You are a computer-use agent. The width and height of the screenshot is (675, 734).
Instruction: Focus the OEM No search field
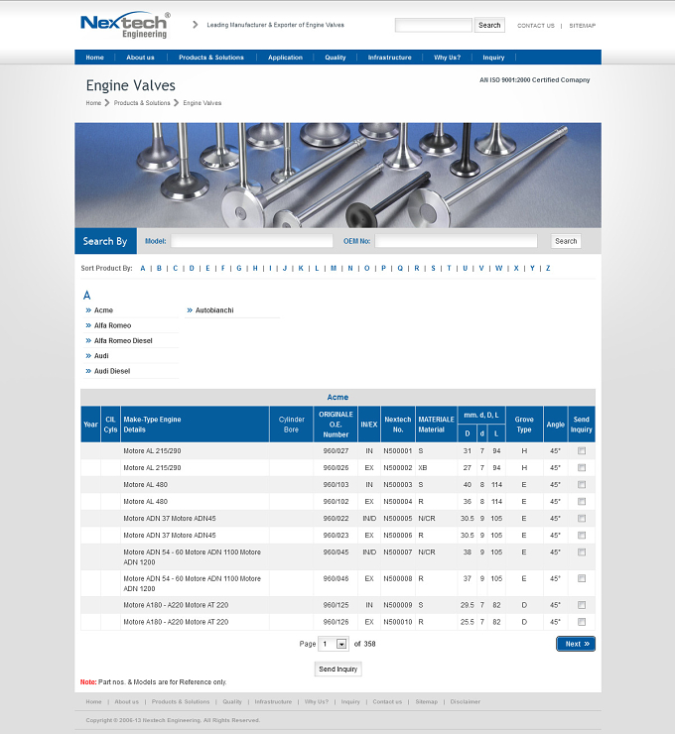point(457,241)
